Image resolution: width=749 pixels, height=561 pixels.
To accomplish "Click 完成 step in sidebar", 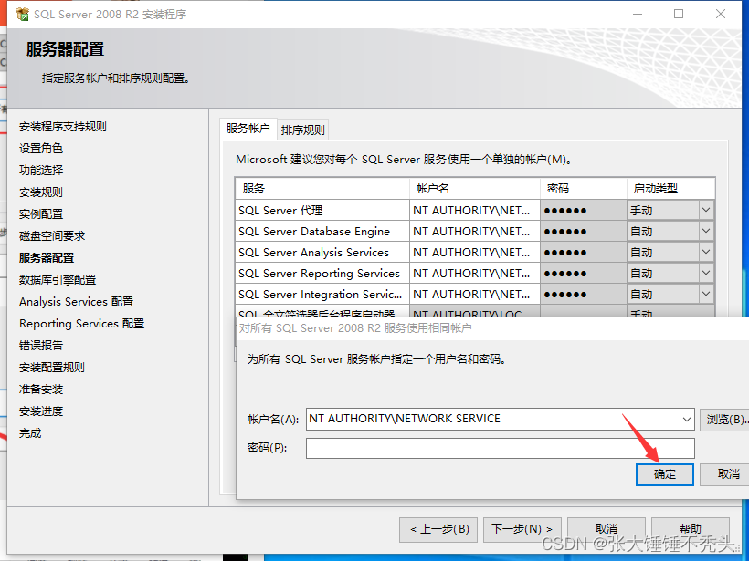I will click(x=30, y=433).
